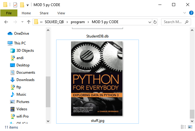The width and height of the screenshot is (195, 131).
Task: Open the 3D Objects folder
Action: (25, 51)
